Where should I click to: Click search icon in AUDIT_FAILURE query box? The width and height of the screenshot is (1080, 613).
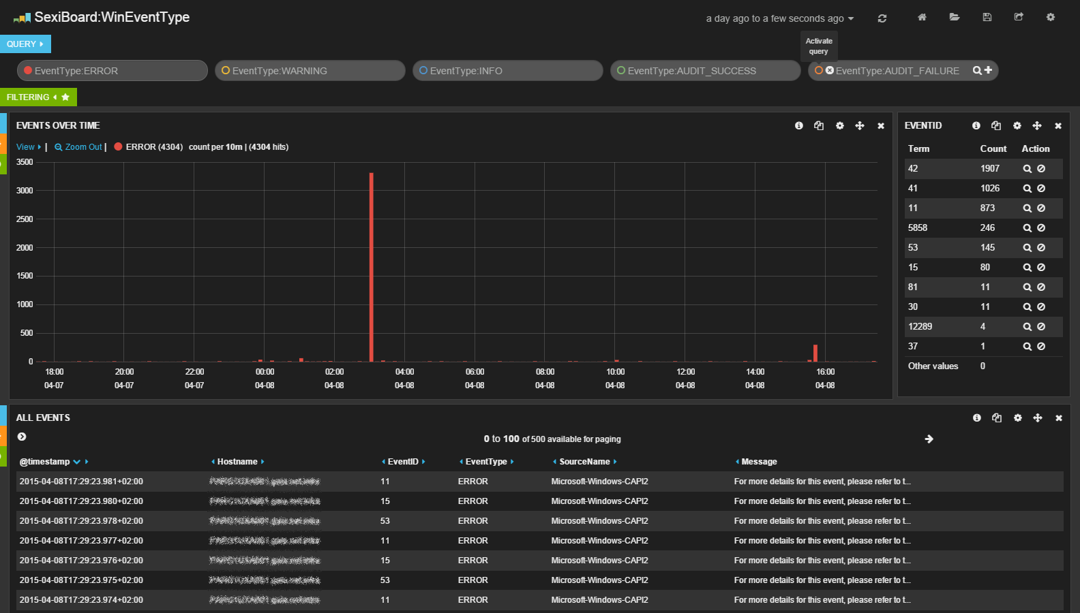click(977, 70)
